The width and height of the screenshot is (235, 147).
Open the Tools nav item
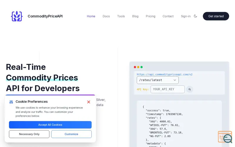[x=121, y=16]
